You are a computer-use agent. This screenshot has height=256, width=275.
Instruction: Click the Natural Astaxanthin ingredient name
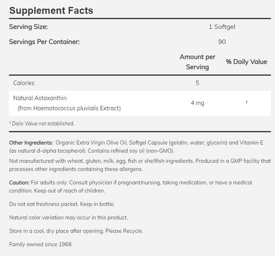[40, 98]
